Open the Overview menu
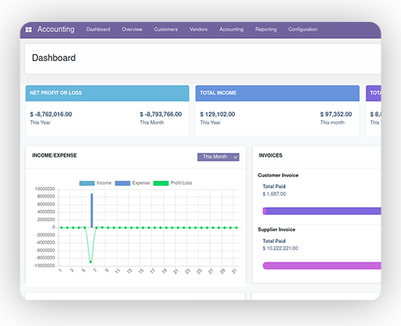Screen dimensions: 401x326 (132, 29)
